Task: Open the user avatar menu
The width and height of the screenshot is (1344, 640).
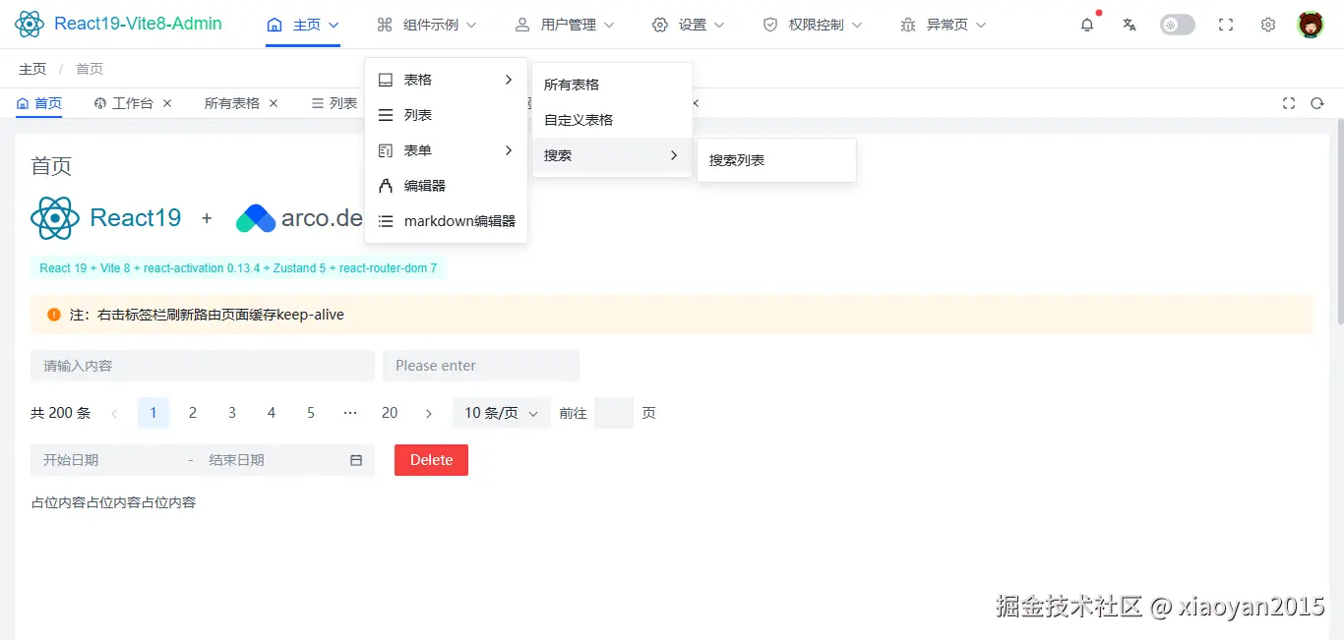Action: pos(1311,25)
